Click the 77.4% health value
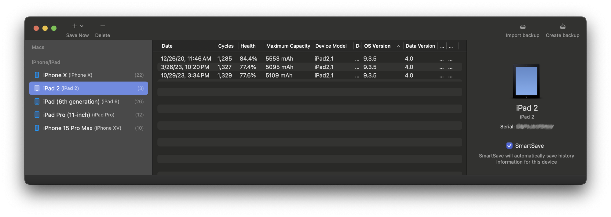 248,67
